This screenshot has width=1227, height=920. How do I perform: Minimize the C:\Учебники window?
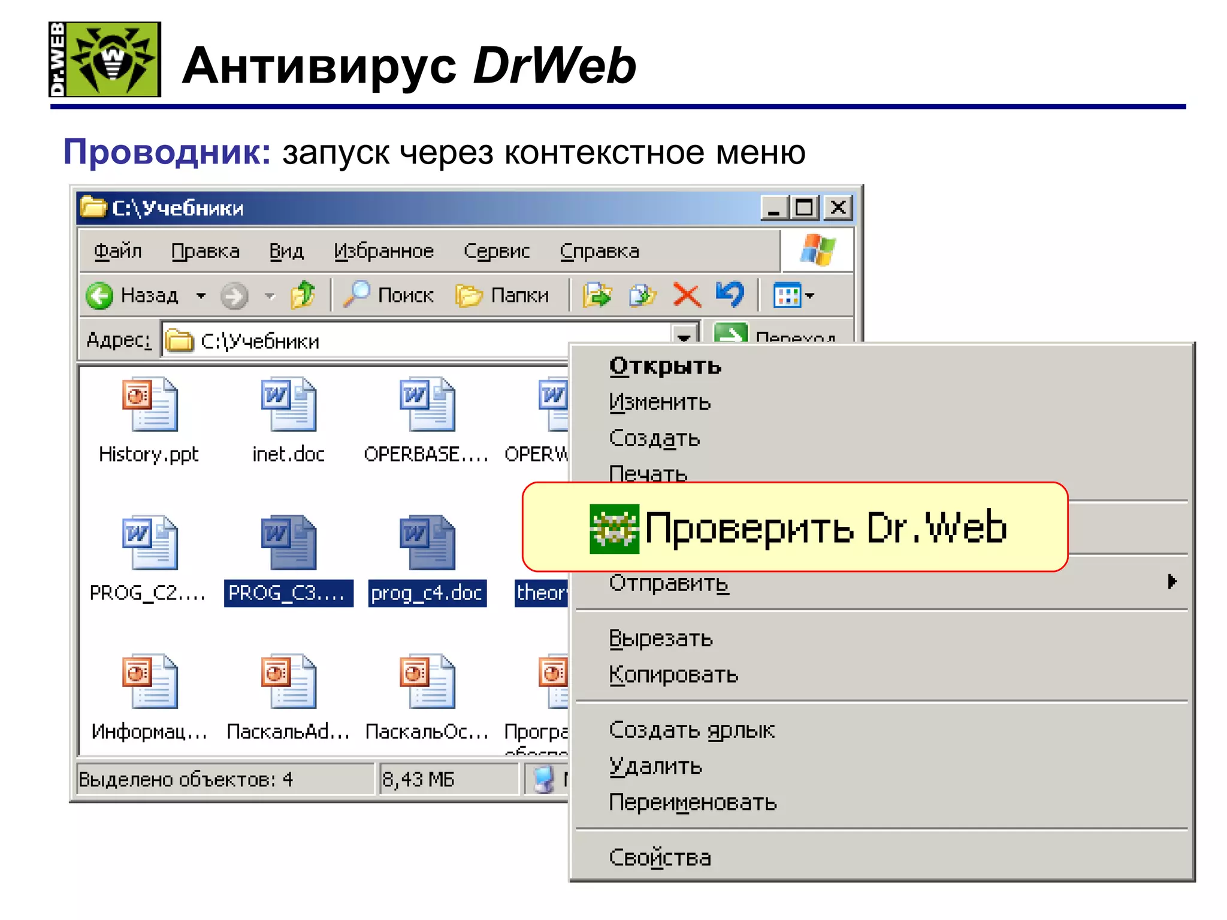775,208
